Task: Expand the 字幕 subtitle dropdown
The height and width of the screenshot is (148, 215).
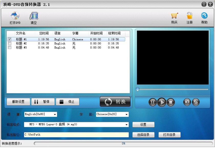Action: (126, 114)
